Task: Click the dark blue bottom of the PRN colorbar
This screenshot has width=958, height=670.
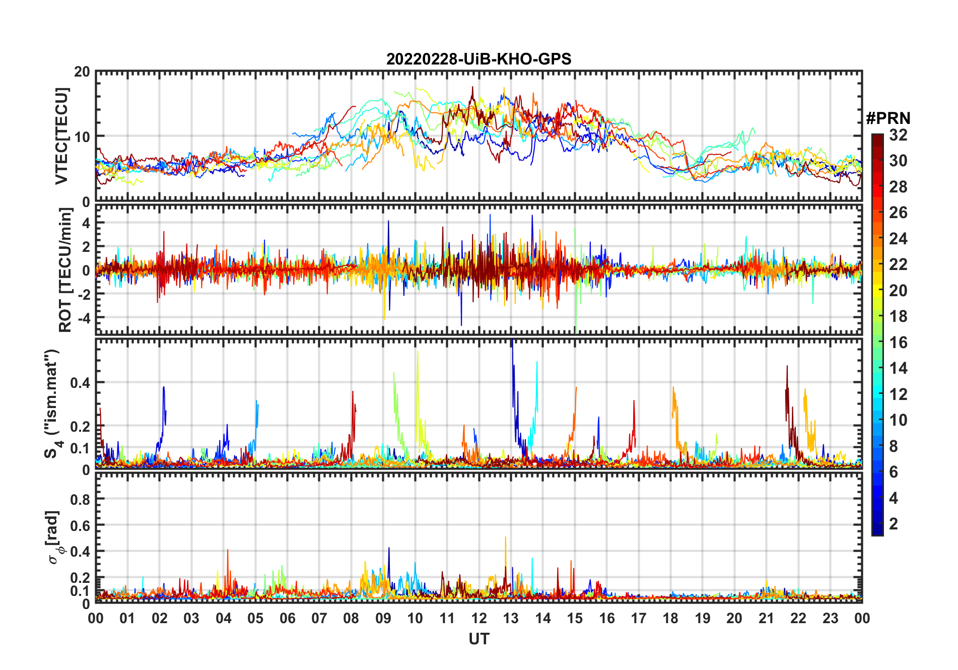Action: pyautogui.click(x=877, y=529)
